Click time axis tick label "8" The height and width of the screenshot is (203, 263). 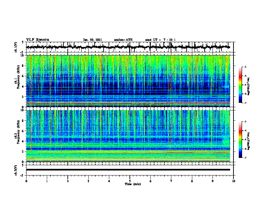click(x=192, y=181)
